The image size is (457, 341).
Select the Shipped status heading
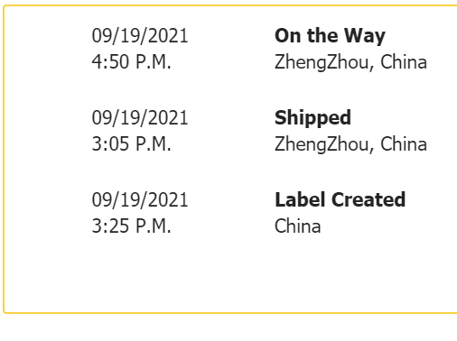(312, 118)
